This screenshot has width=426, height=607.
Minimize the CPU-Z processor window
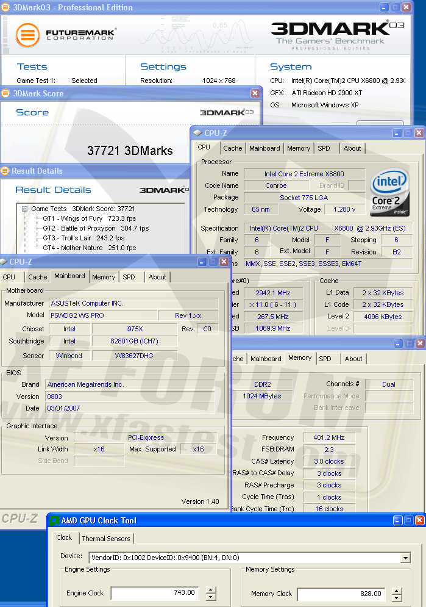click(x=397, y=133)
